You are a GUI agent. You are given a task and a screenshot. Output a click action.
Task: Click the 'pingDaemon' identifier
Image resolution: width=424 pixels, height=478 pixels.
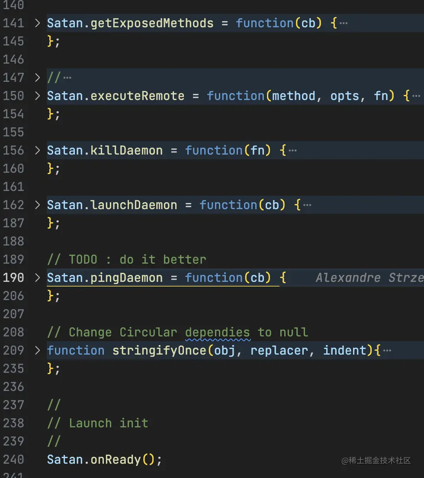126,278
